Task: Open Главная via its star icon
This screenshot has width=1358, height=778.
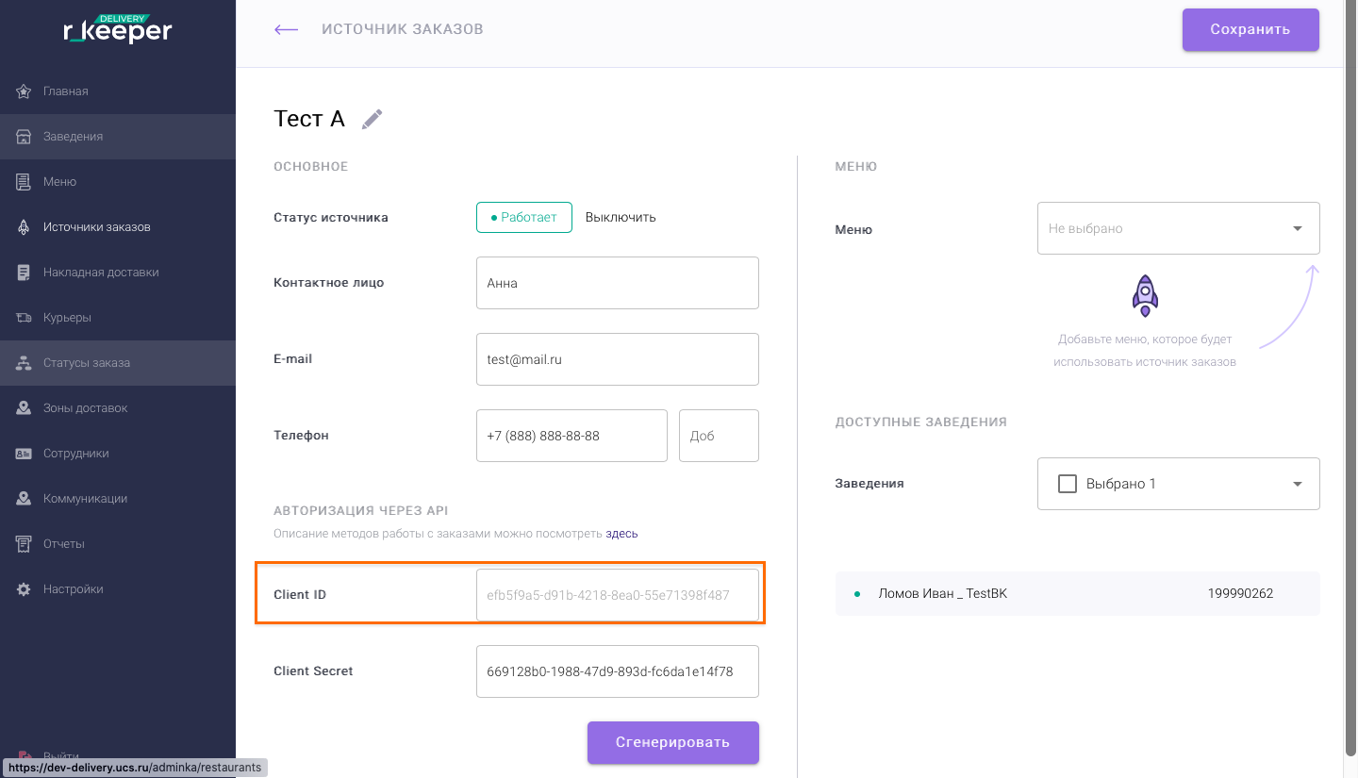Action: [25, 91]
